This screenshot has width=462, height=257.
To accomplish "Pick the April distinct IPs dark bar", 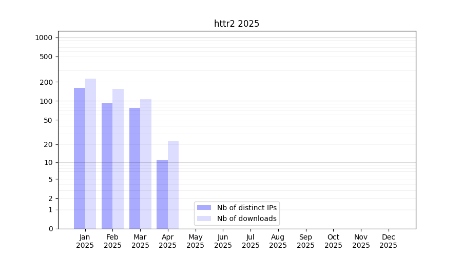I will (162, 194).
